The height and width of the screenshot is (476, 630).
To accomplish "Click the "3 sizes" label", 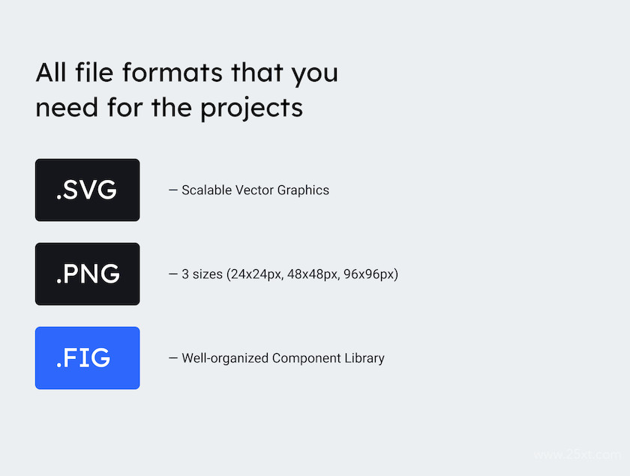I will (202, 274).
